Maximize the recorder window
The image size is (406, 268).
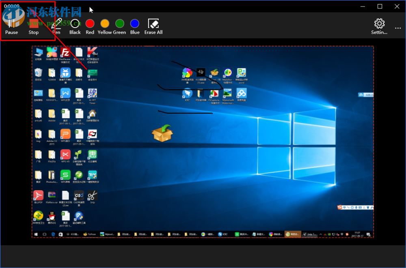(x=380, y=6)
